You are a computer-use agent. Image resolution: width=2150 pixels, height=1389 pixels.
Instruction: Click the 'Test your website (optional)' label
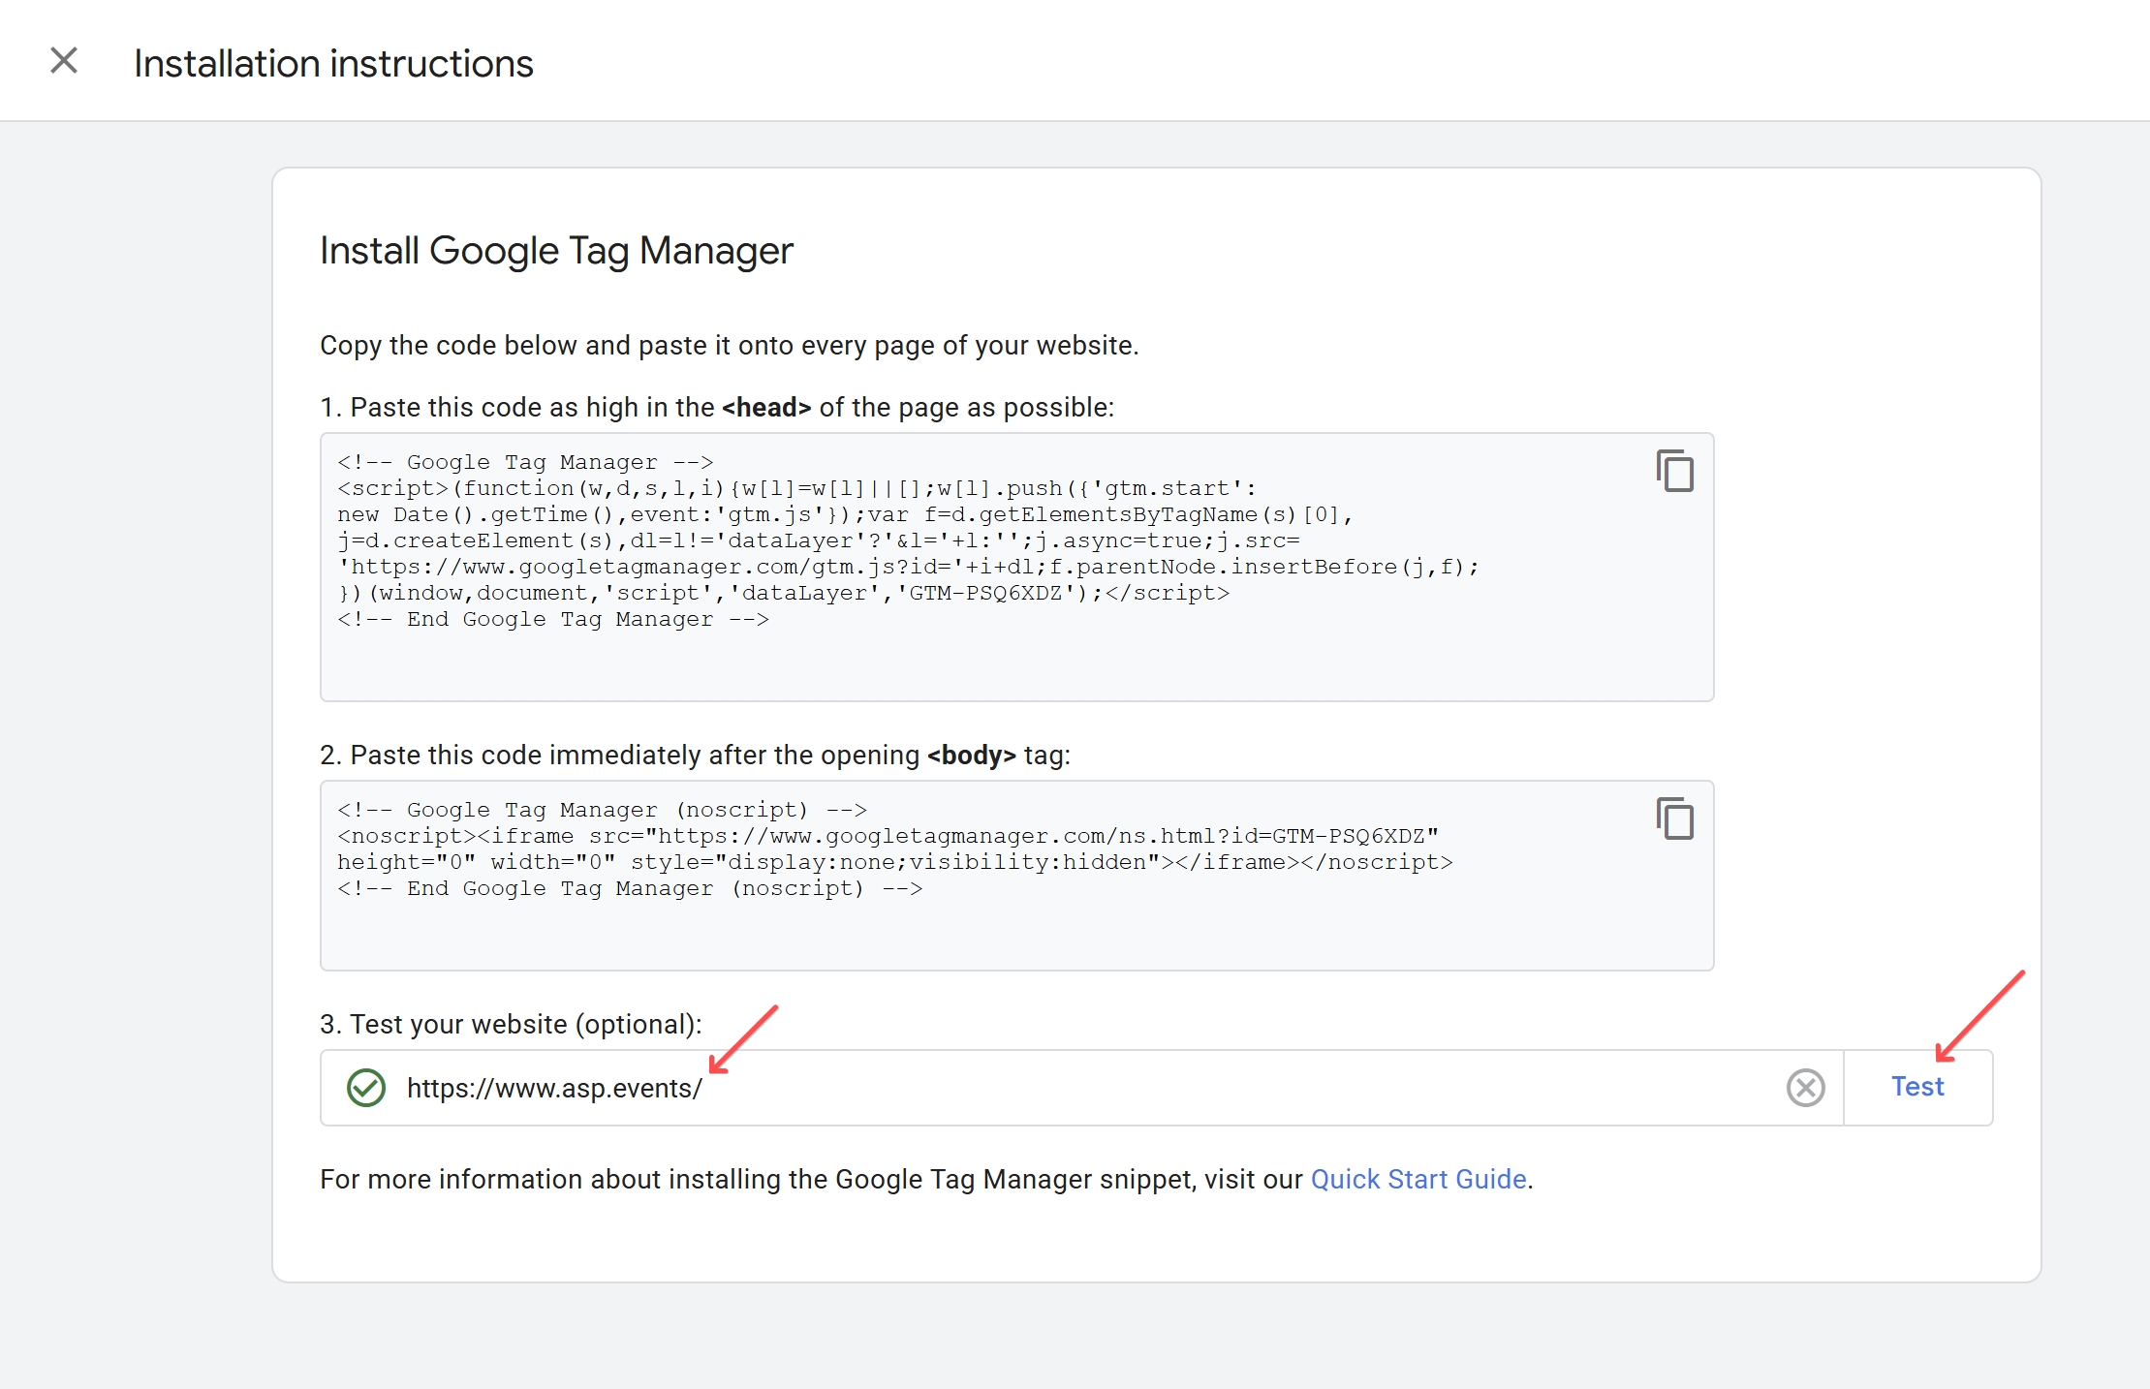(x=511, y=1024)
